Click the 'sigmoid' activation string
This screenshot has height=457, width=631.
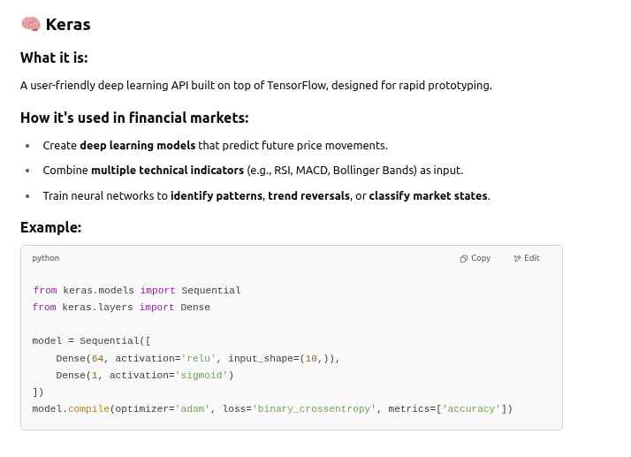[206, 375]
